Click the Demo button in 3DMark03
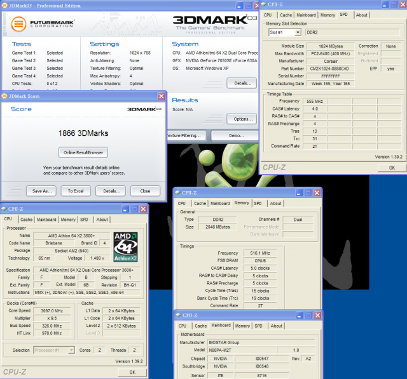The width and height of the screenshot is (407, 379). [x=236, y=135]
